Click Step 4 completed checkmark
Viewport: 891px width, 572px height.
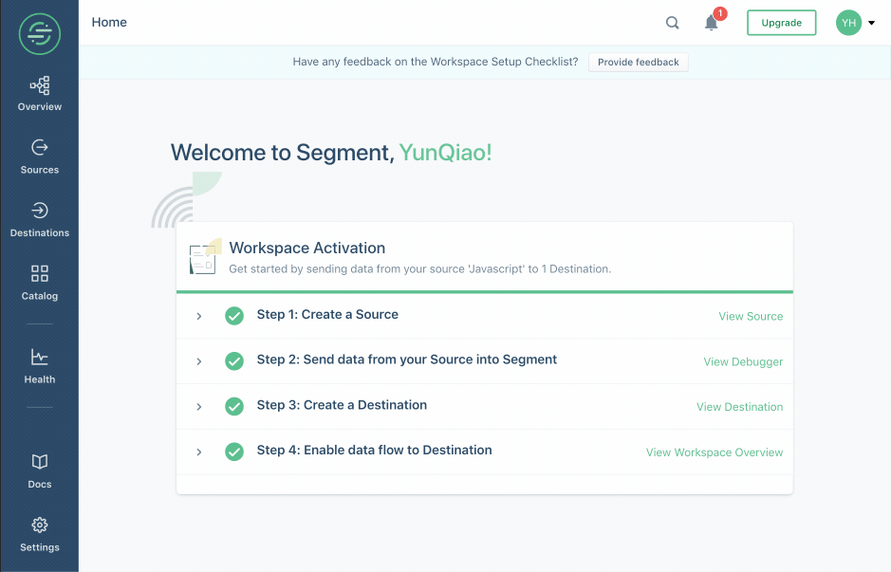[234, 452]
